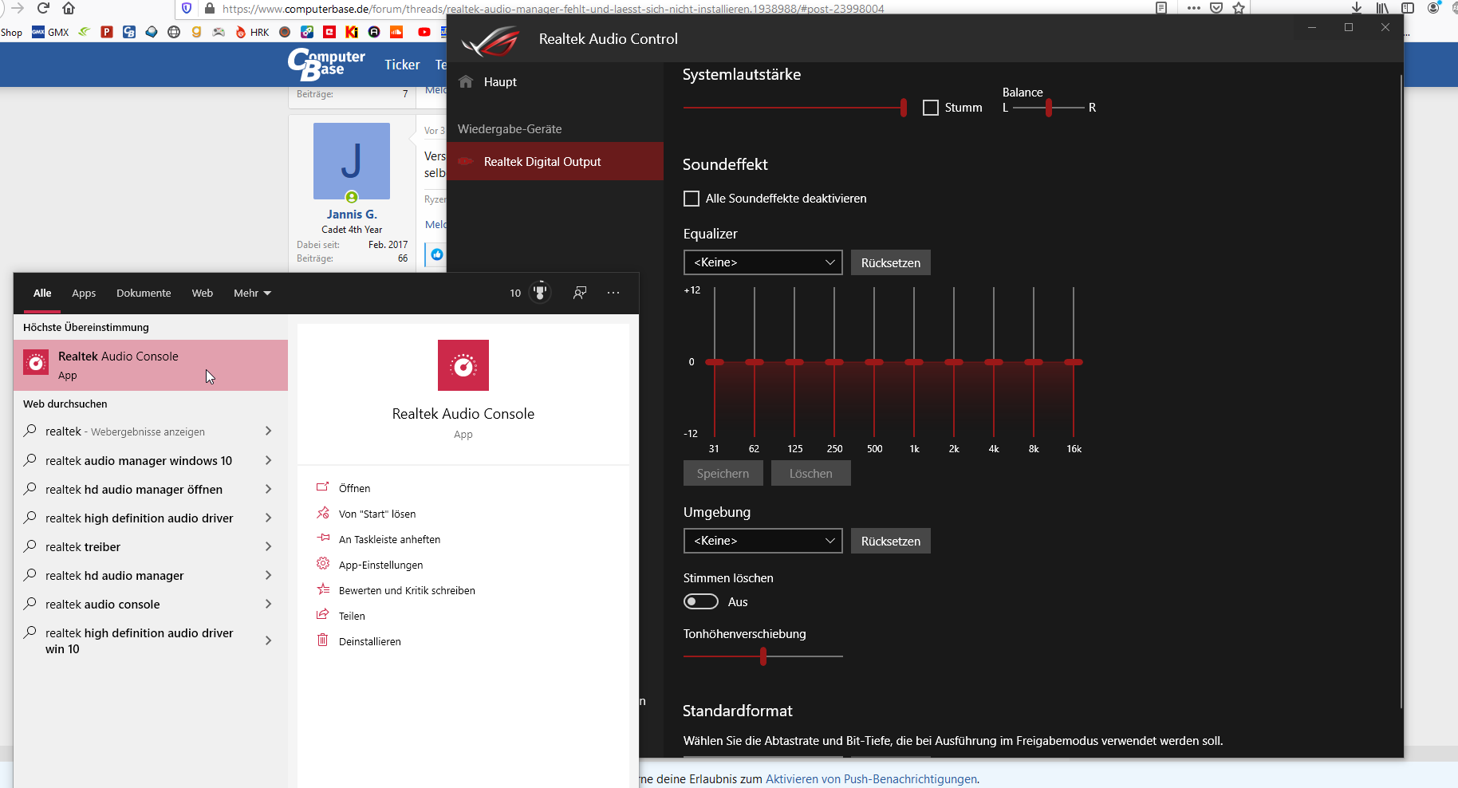Image resolution: width=1458 pixels, height=788 pixels.
Task: Expand 'realtek audio console' suggestion arrow
Action: [268, 604]
